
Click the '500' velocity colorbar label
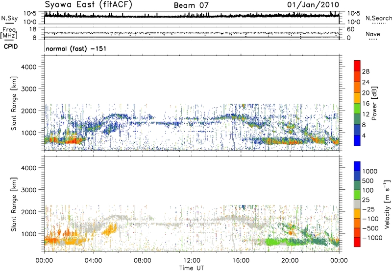click(x=368, y=181)
